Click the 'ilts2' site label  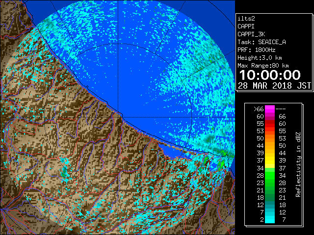(246, 19)
